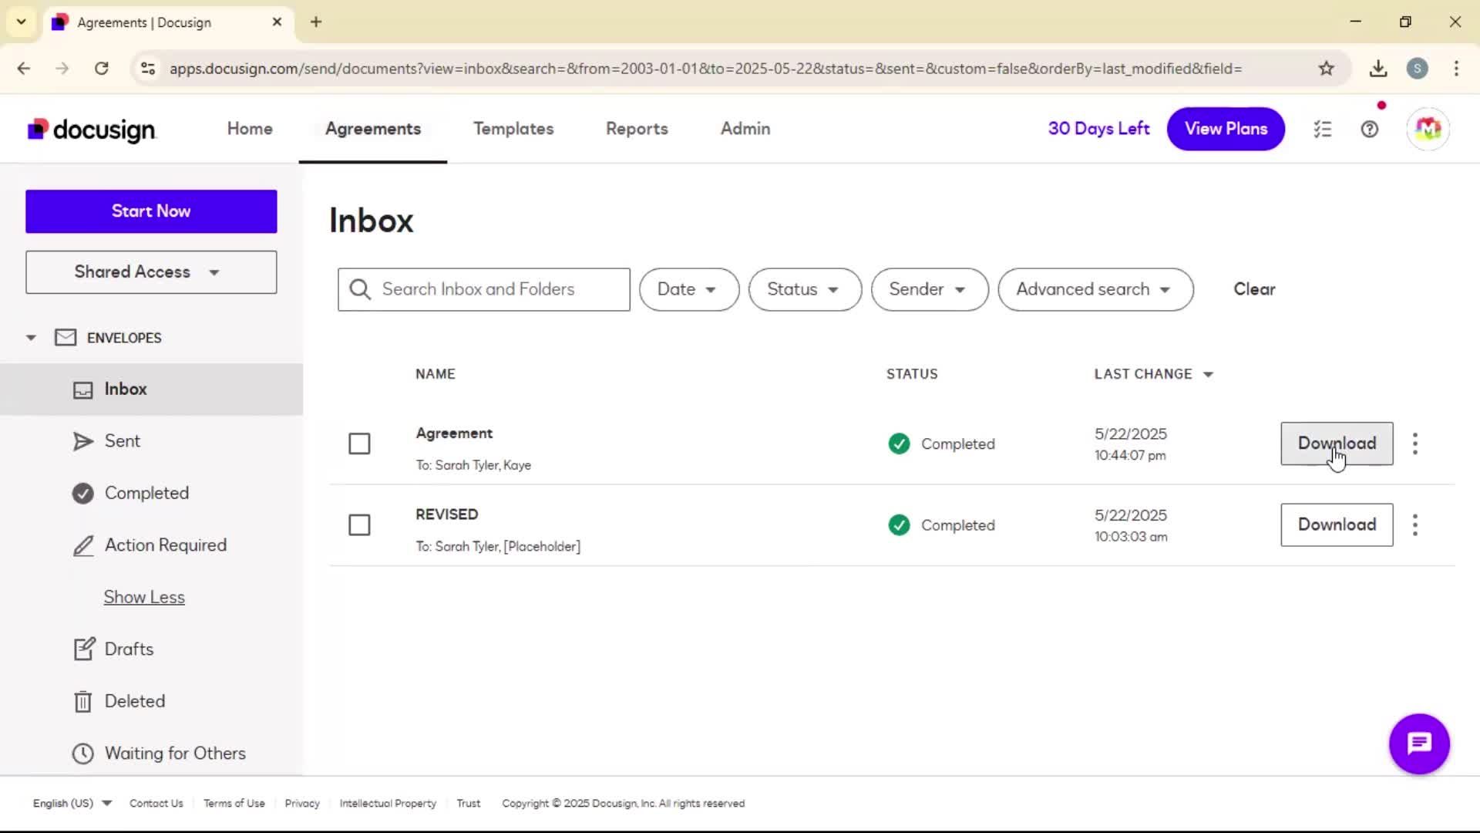Expand Advanced search options
This screenshot has width=1480, height=833.
coord(1095,289)
